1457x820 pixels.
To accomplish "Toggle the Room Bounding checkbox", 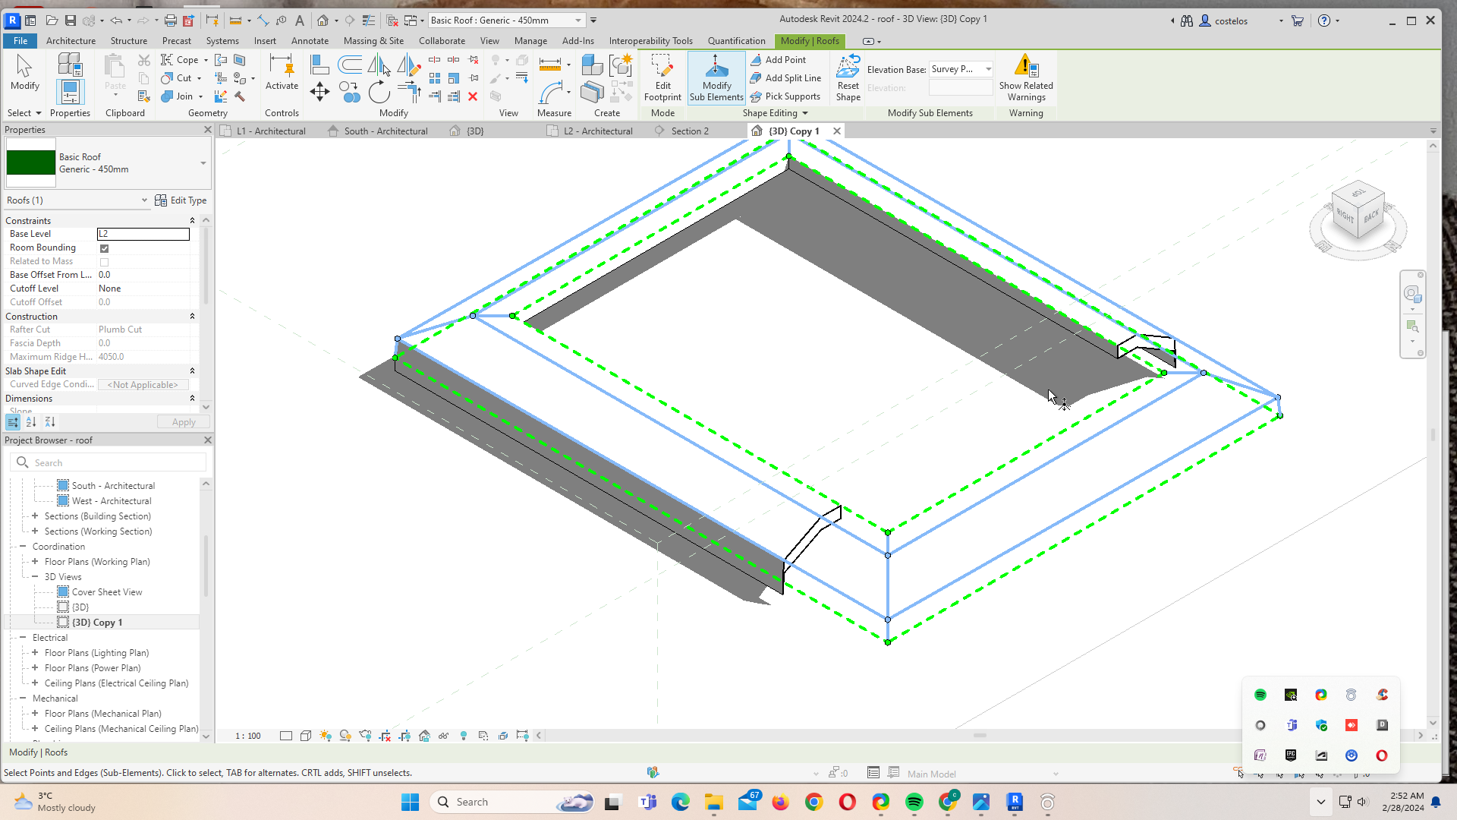I will coord(104,248).
